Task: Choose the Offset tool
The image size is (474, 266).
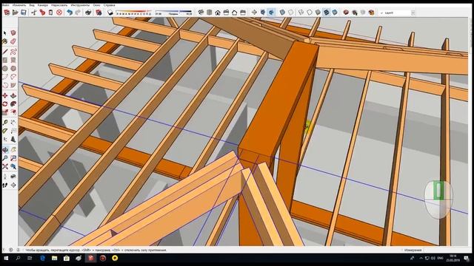Action: tap(13, 113)
